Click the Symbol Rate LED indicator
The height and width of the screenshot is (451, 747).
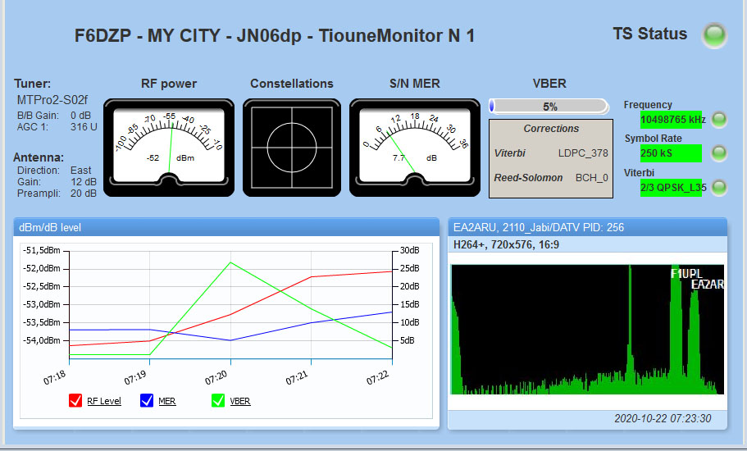coord(719,153)
